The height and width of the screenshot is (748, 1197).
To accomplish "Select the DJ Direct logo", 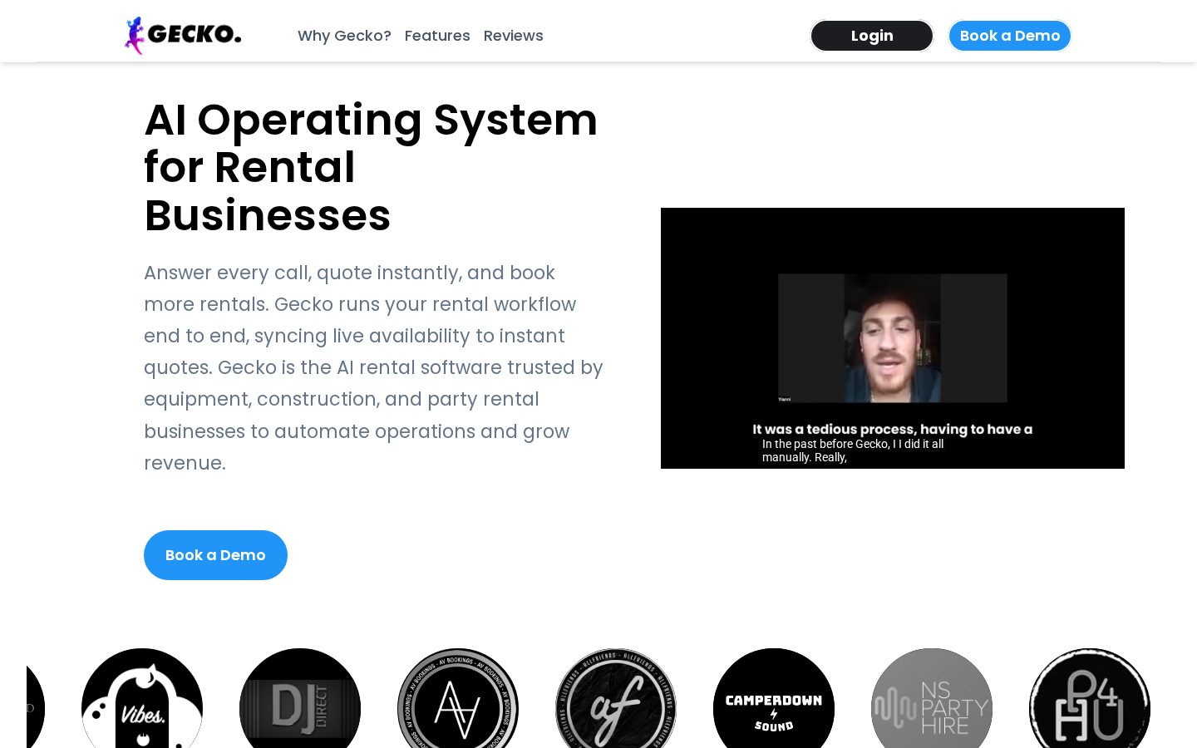I will pos(300,700).
